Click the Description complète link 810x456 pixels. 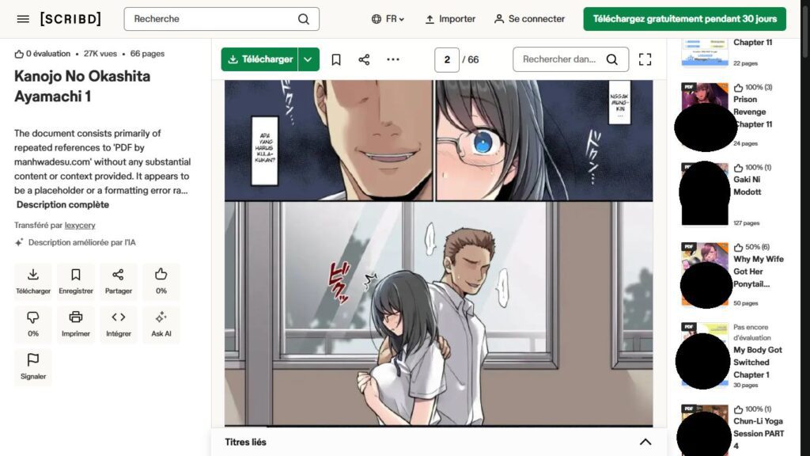coord(62,205)
